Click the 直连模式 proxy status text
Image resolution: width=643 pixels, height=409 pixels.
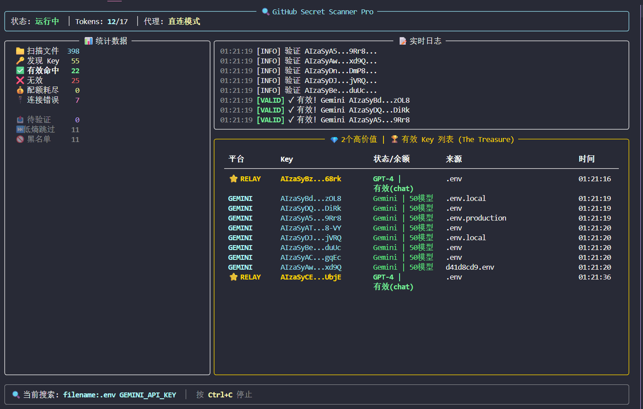click(184, 21)
